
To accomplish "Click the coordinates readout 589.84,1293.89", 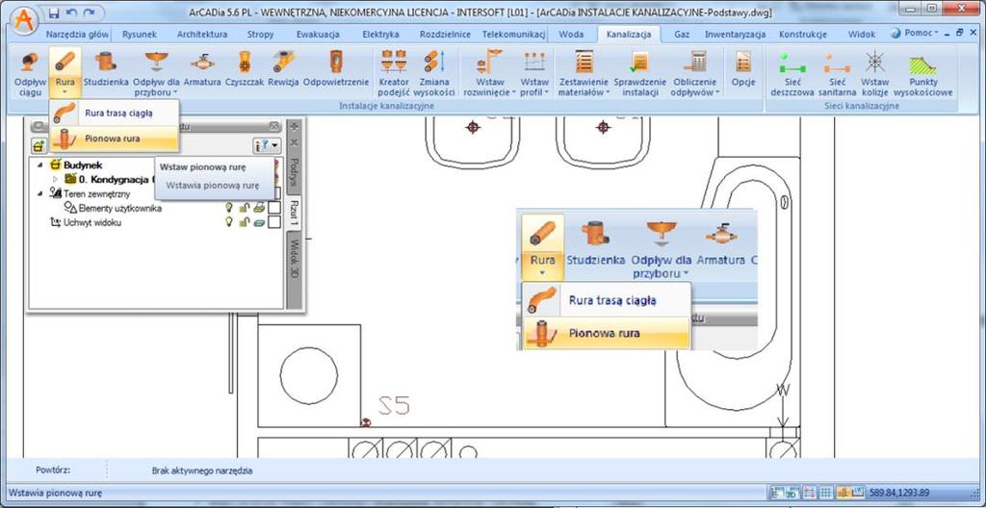I will [899, 493].
